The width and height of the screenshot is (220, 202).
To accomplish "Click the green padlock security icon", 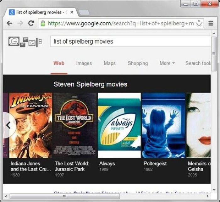I will (x=43, y=23).
